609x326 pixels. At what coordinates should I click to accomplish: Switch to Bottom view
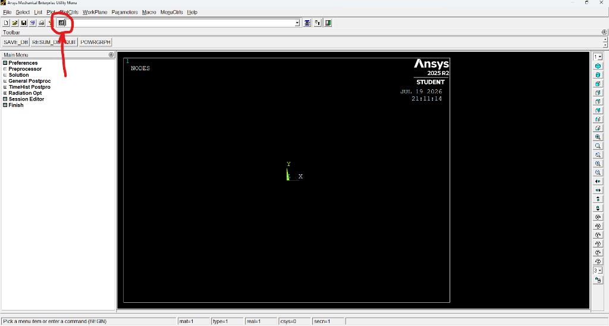click(598, 128)
